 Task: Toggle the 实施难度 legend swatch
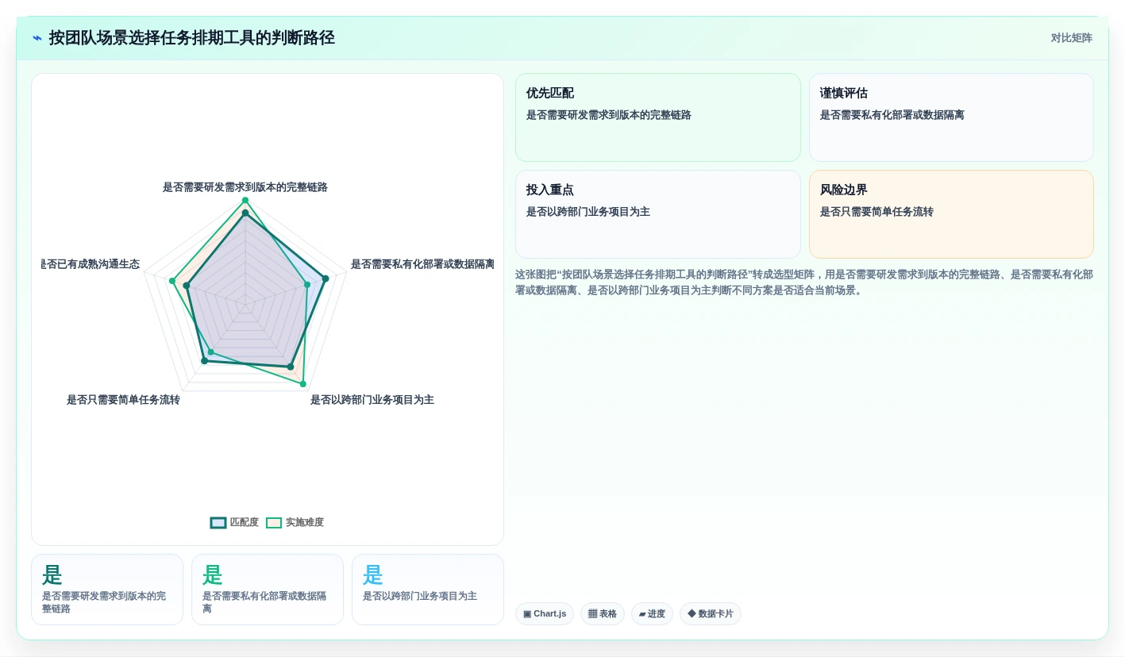(274, 523)
